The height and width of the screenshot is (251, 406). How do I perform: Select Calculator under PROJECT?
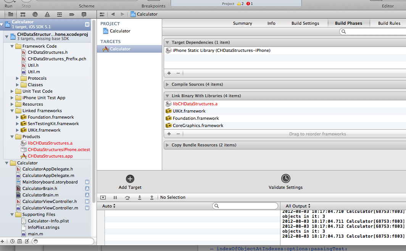coord(120,31)
